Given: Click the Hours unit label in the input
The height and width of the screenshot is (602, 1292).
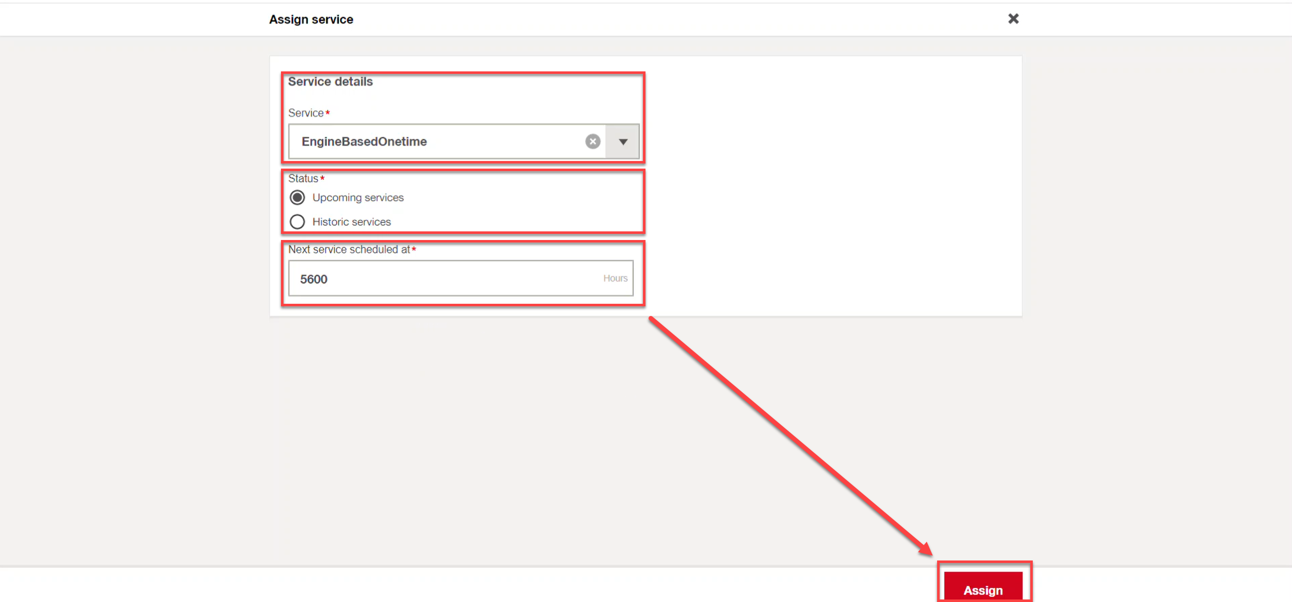Looking at the screenshot, I should pos(615,278).
